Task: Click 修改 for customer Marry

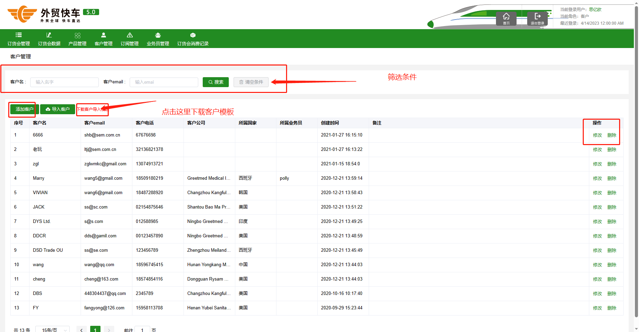Action: tap(597, 178)
